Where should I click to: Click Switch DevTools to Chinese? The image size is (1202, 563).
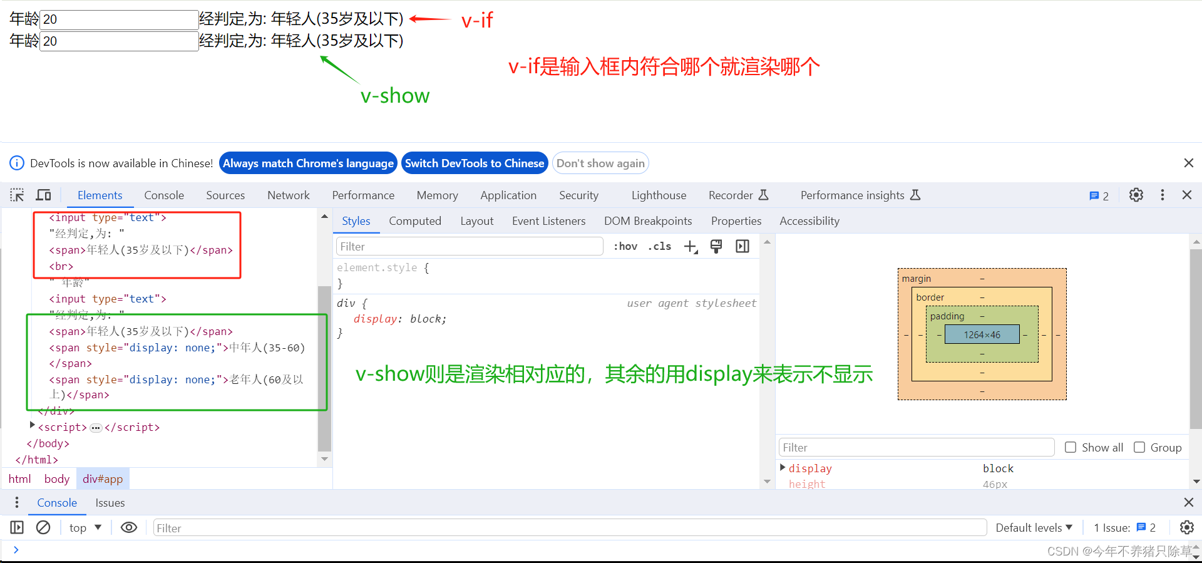coord(475,163)
